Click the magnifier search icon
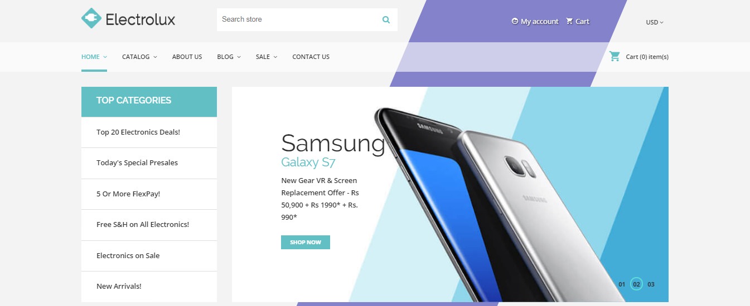This screenshot has height=306, width=750. [x=386, y=19]
